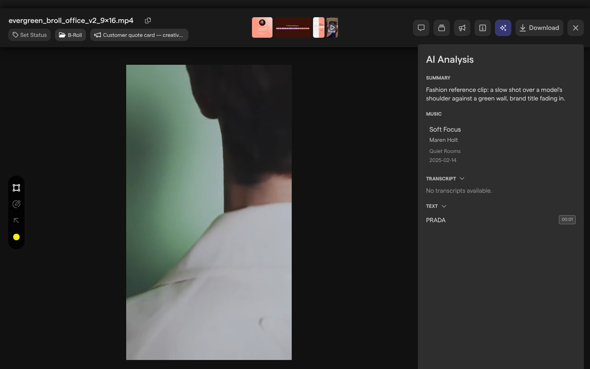Viewport: 590px width, 369px height.
Task: Copy the file name with the copy icon
Action: pyautogui.click(x=148, y=20)
